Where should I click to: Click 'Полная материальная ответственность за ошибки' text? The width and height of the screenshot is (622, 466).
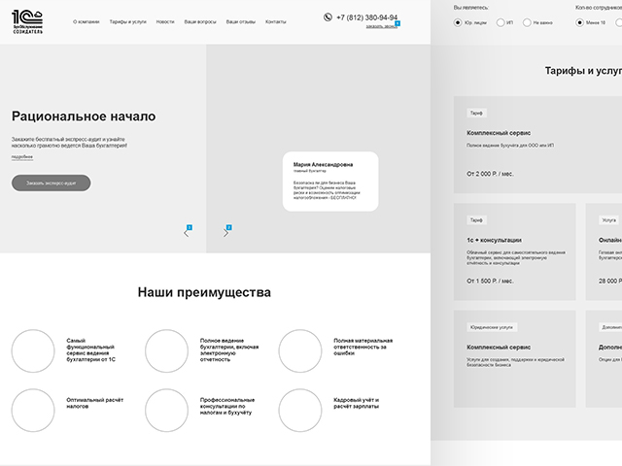point(363,347)
